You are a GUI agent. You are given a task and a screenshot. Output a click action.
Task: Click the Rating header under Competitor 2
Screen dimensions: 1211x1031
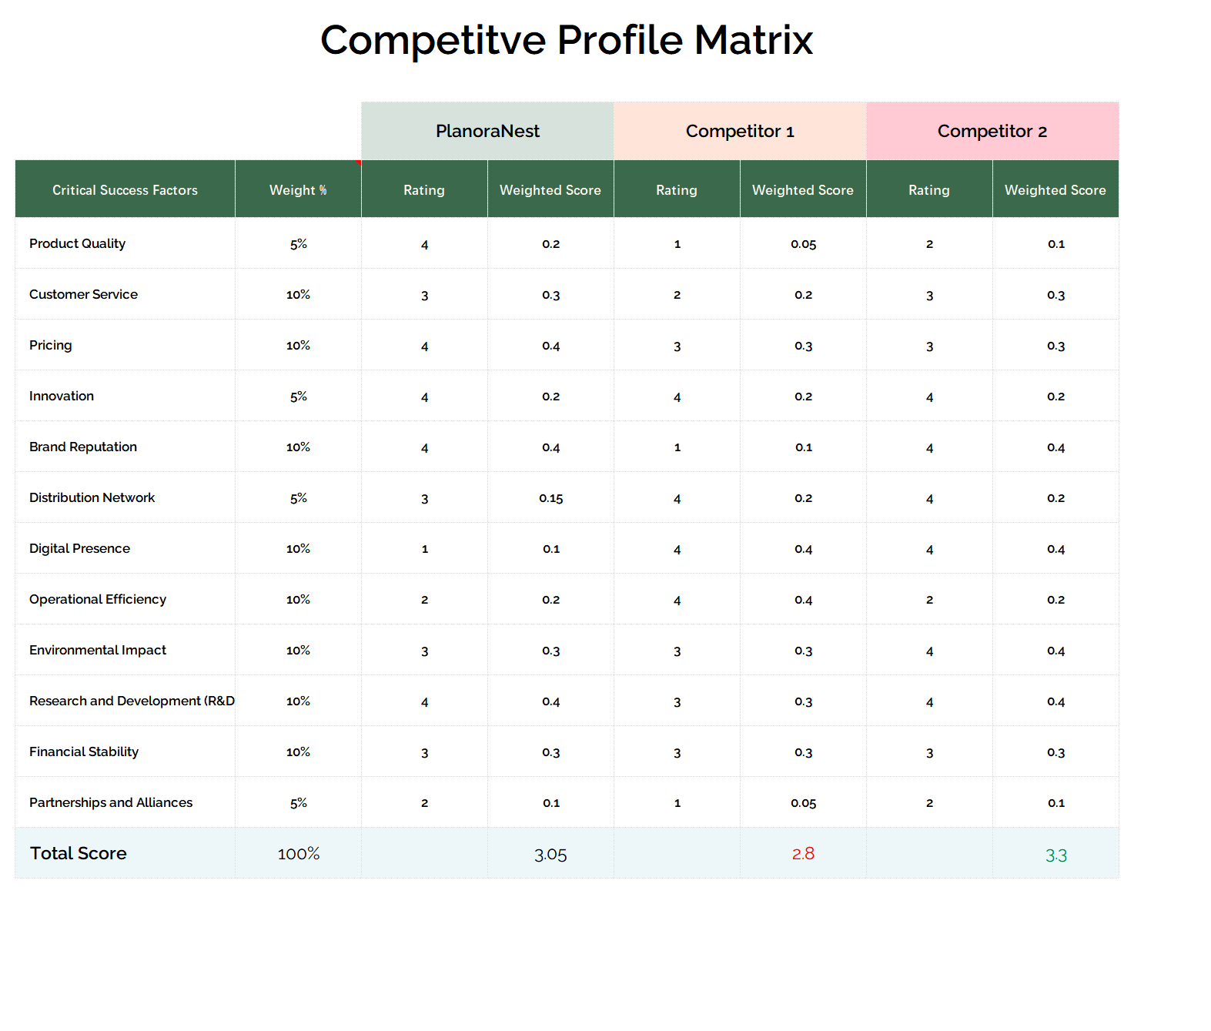(929, 189)
